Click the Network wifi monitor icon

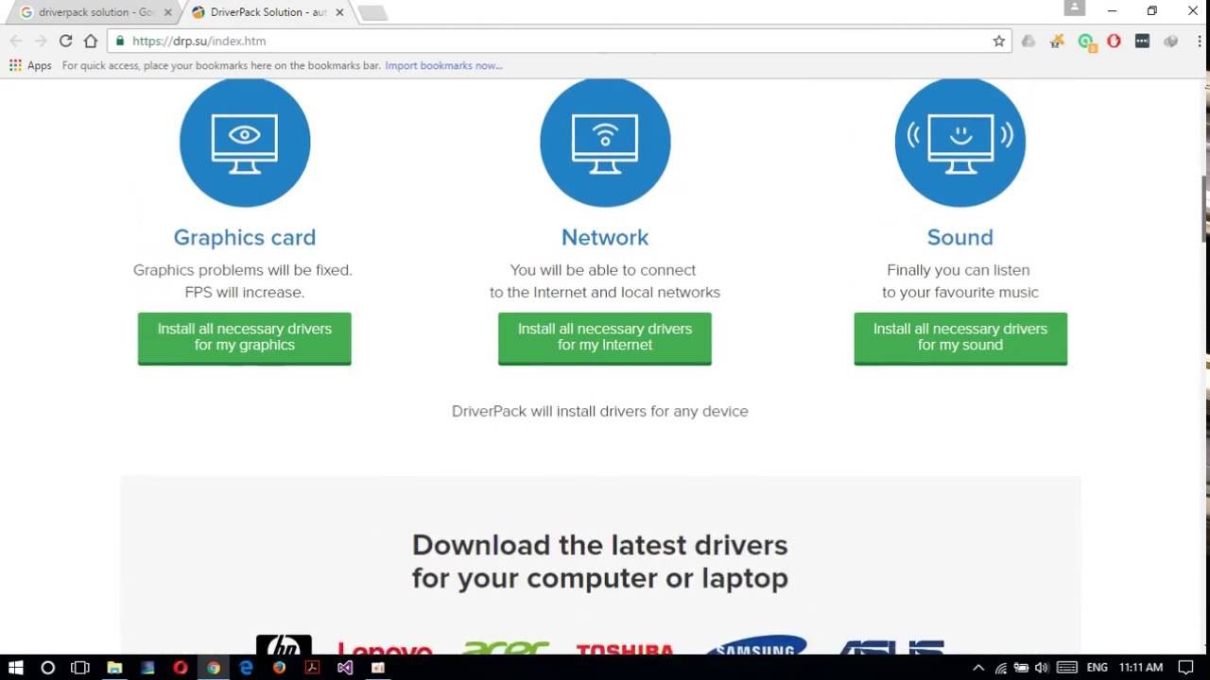click(605, 142)
